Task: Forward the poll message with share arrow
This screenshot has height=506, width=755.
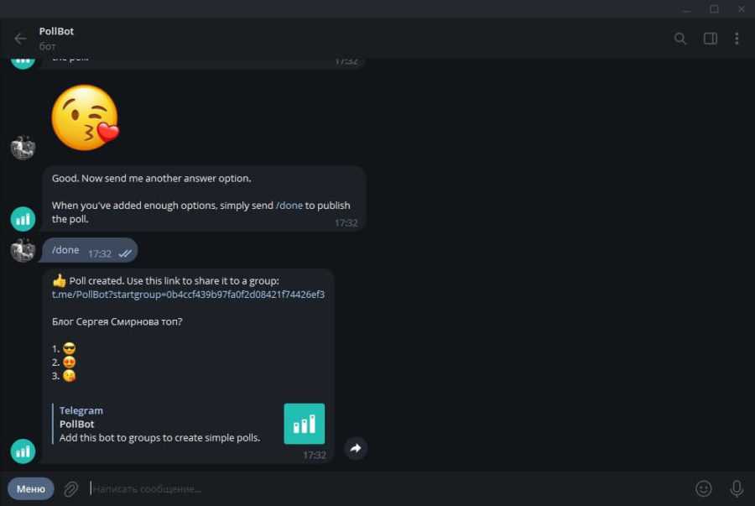Action: click(355, 449)
